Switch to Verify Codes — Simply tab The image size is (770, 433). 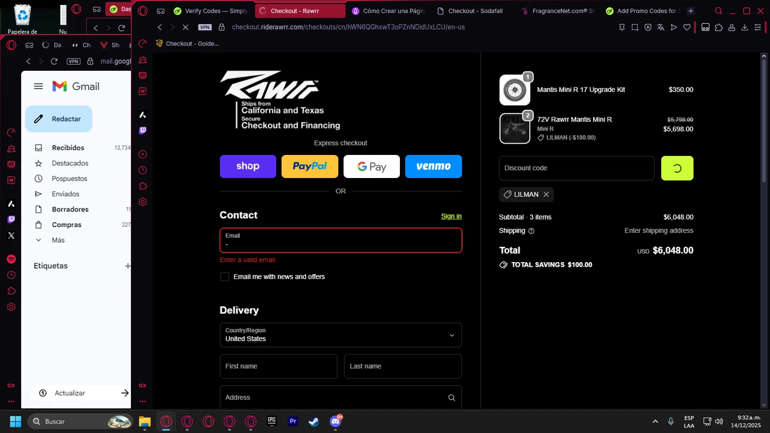point(210,11)
